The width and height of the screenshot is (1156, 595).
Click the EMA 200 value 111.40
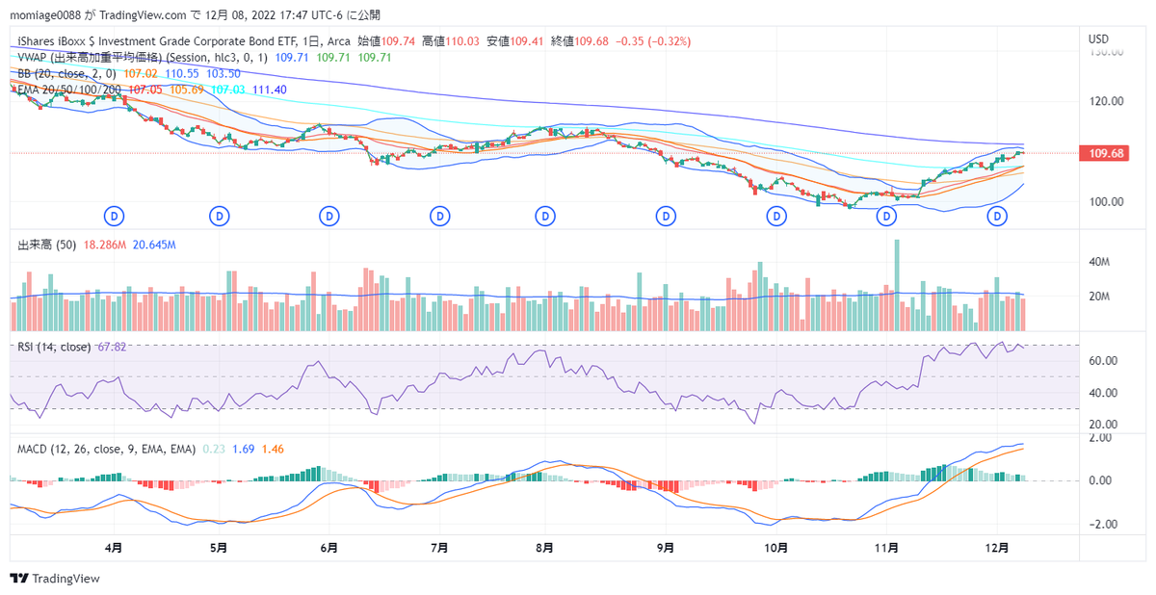(270, 89)
